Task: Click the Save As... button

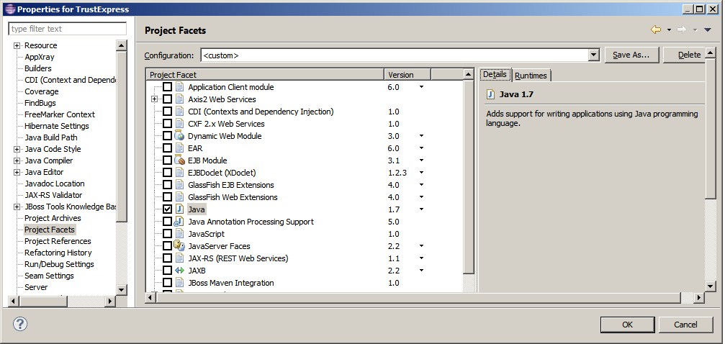Action: tap(631, 55)
